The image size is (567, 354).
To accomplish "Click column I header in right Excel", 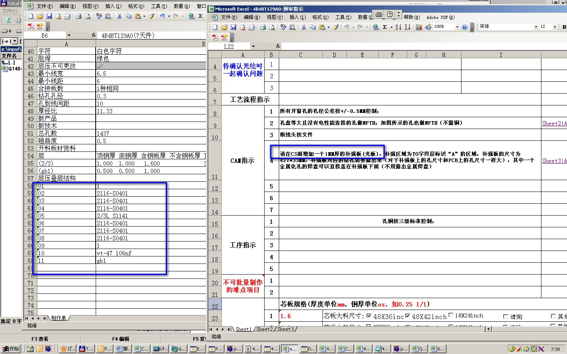I will coord(501,55).
